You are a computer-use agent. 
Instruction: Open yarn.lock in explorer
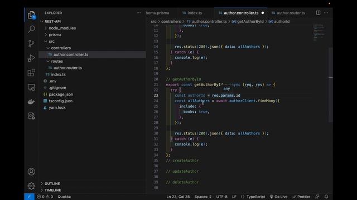pos(92,107)
